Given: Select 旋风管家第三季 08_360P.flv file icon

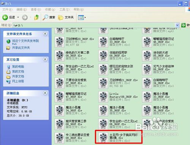Looking at the screenshot, I should tap(59, 124).
